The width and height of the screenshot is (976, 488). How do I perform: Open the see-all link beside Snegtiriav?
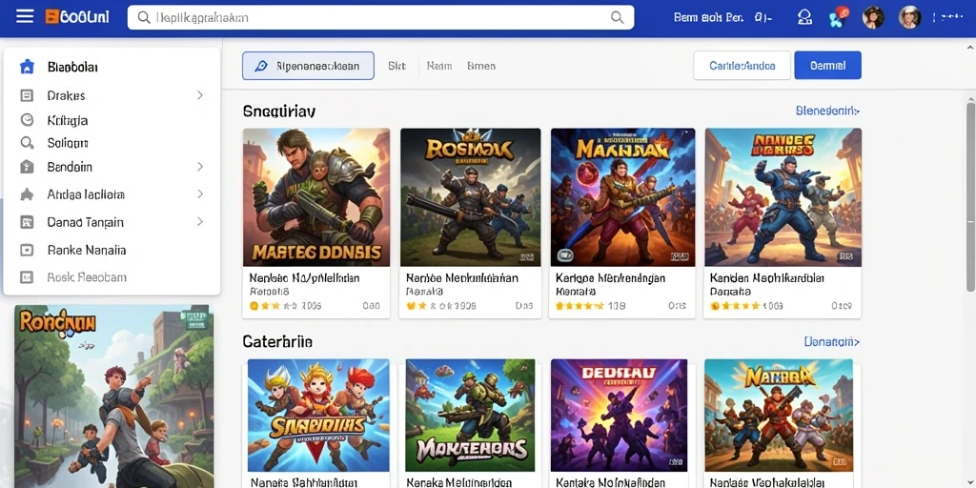pos(828,111)
